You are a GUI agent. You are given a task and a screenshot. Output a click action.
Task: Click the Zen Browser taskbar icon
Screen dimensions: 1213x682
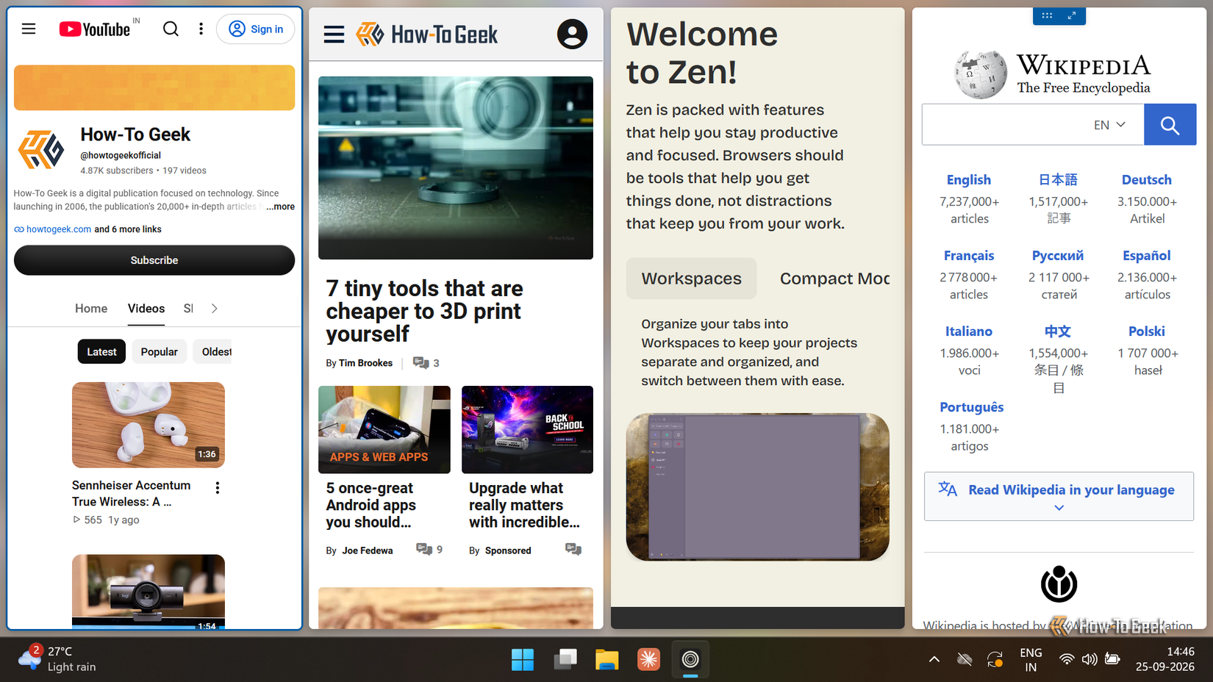pos(690,660)
